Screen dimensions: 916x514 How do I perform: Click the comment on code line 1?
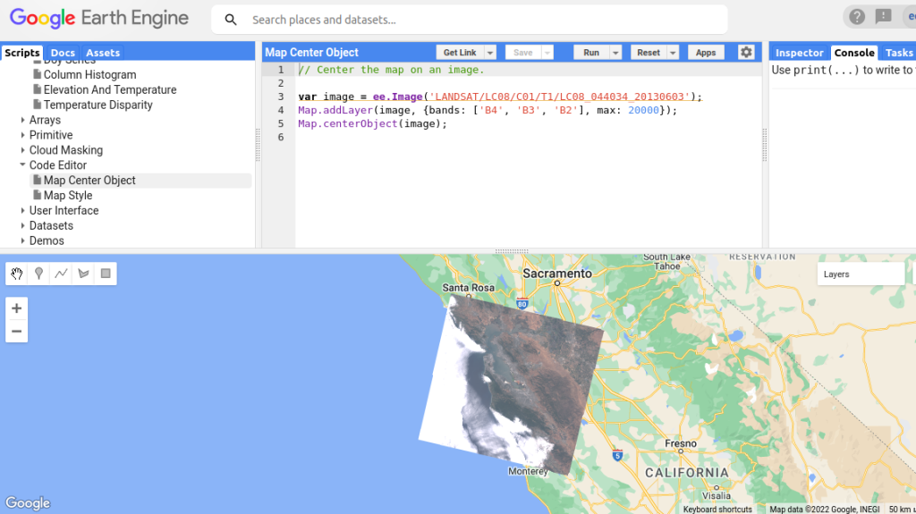point(392,70)
